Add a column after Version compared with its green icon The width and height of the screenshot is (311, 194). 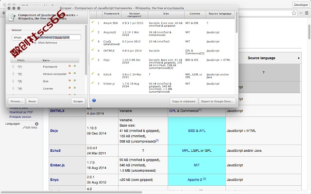point(75,73)
